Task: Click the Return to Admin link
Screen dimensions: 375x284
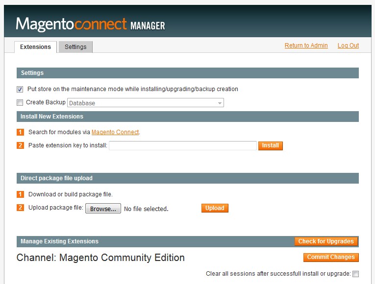Action: pos(306,46)
